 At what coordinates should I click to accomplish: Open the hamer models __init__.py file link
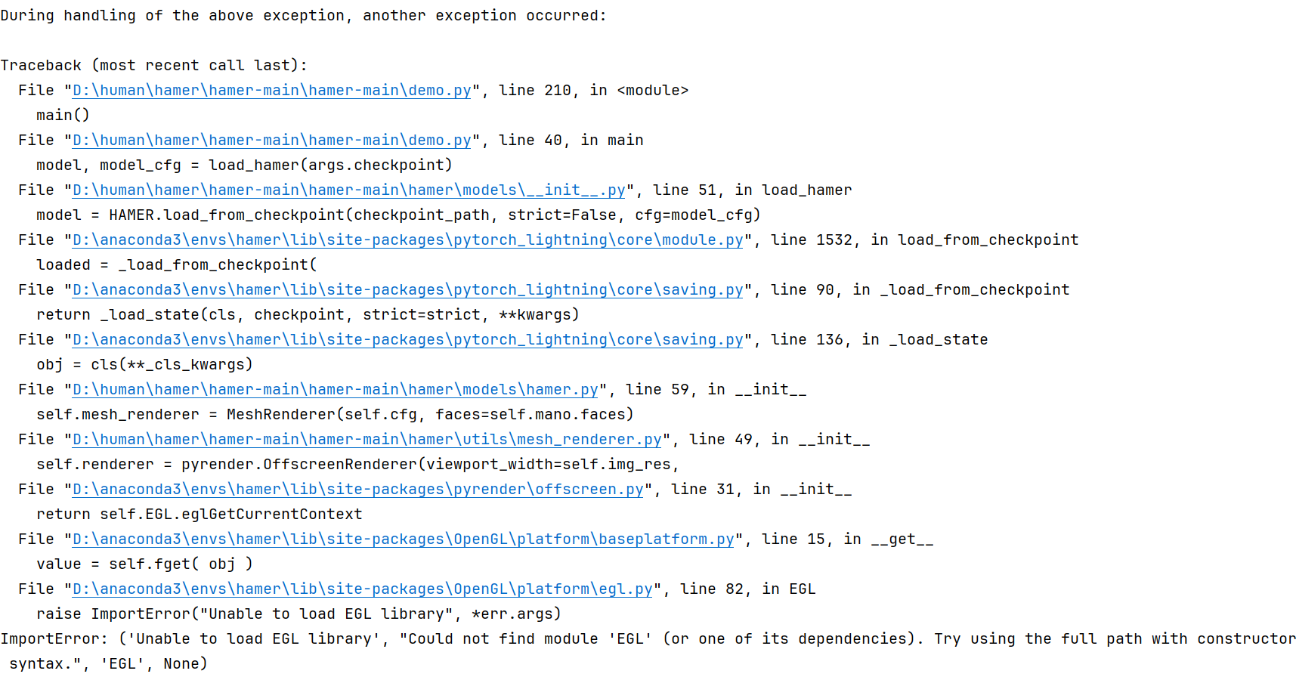(349, 190)
